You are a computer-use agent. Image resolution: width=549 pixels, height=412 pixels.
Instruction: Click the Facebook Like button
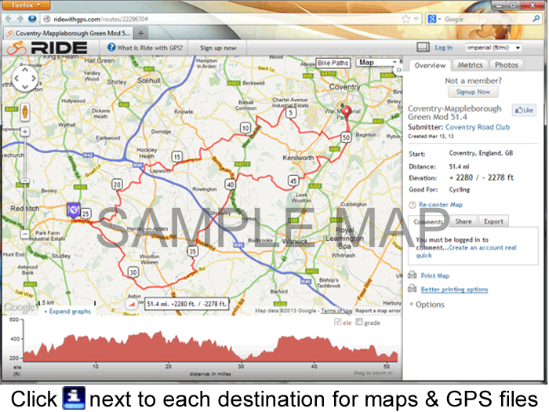523,111
